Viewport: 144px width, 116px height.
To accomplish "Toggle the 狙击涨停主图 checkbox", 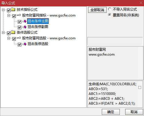I will click(x=19, y=22).
